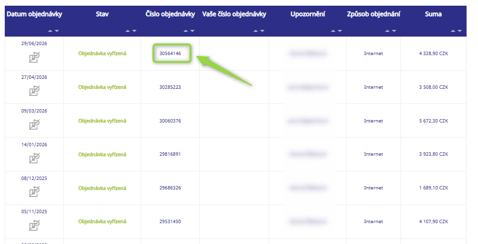Click the Datum objednávky column header

34,14
